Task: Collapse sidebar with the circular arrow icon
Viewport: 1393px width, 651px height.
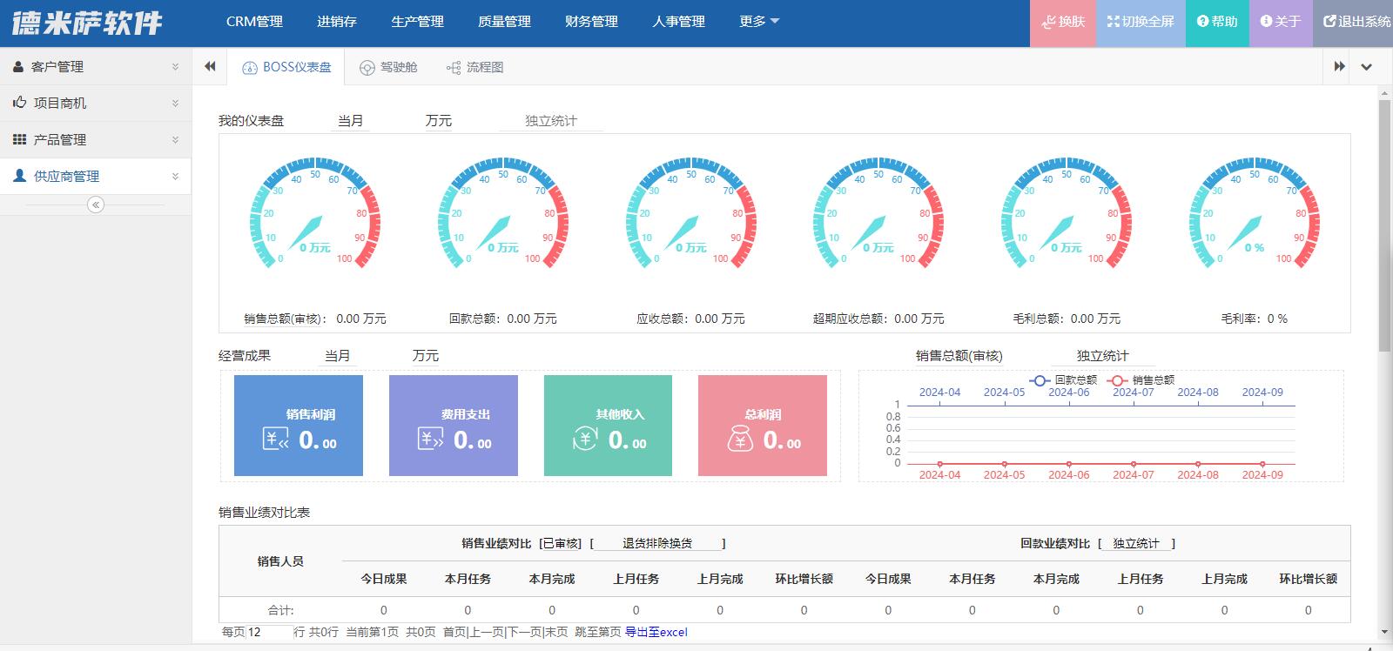Action: pyautogui.click(x=96, y=205)
